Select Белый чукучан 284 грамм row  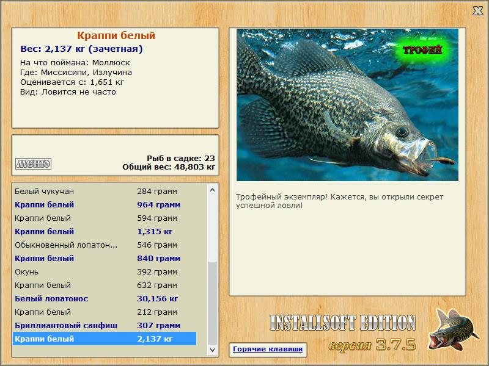tap(105, 191)
